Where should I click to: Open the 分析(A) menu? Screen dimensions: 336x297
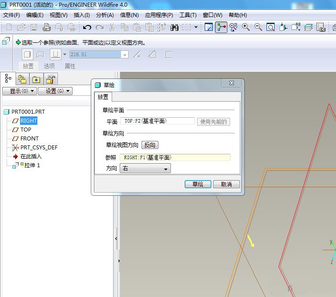(105, 15)
